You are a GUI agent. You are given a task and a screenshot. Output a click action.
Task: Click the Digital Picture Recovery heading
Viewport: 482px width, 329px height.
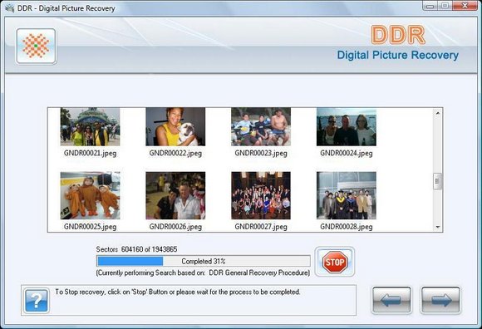[x=398, y=55]
